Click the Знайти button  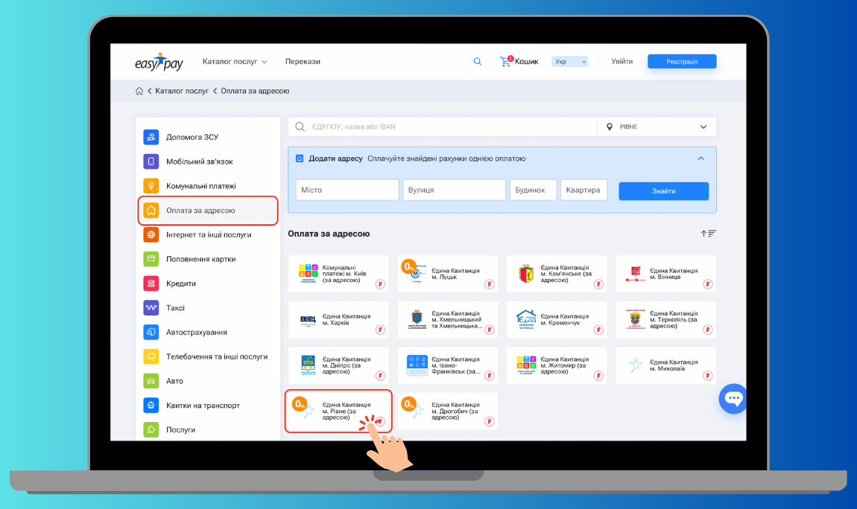pos(663,191)
